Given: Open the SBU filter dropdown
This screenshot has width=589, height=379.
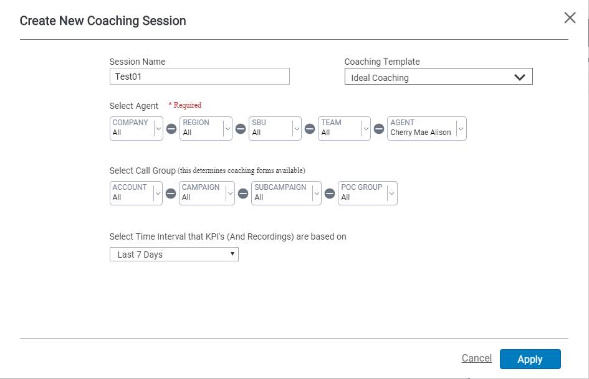Looking at the screenshot, I should [x=275, y=128].
